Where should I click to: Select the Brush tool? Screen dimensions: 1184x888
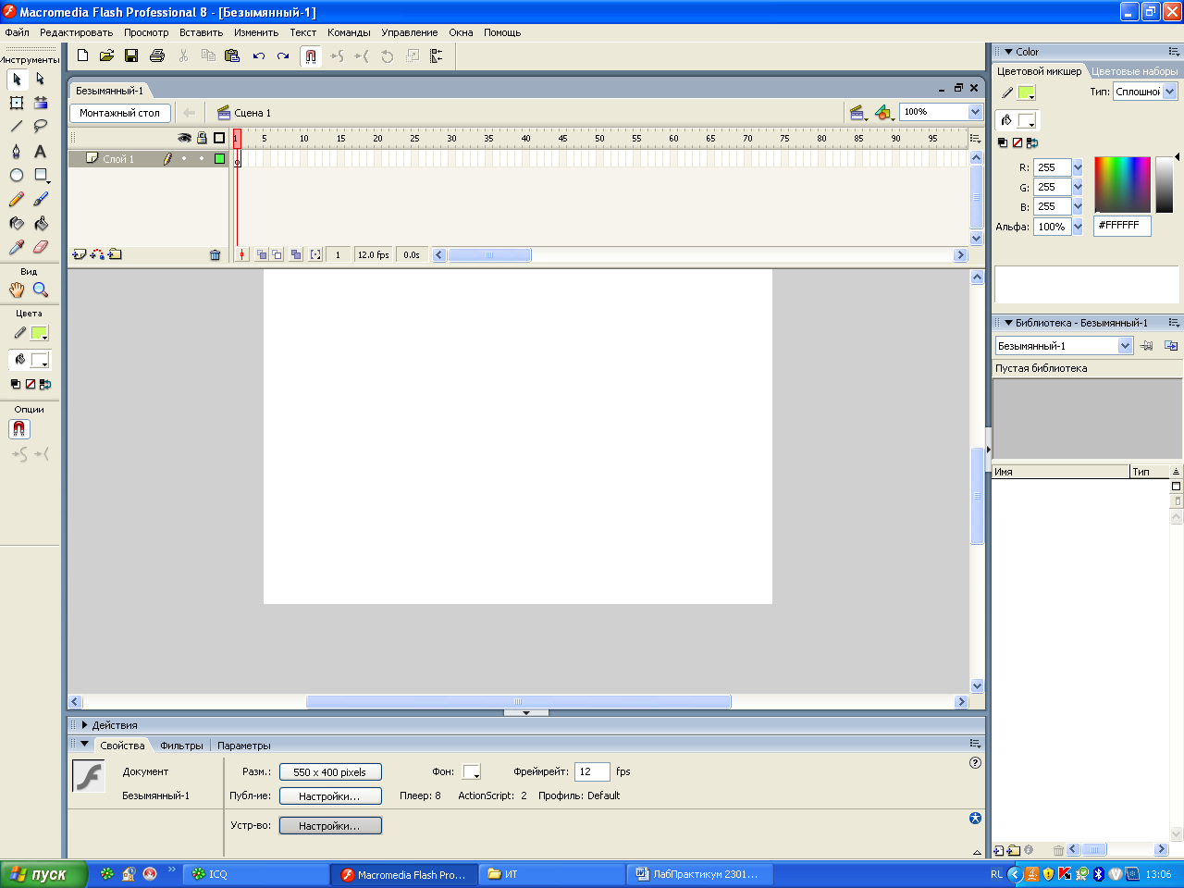point(41,199)
